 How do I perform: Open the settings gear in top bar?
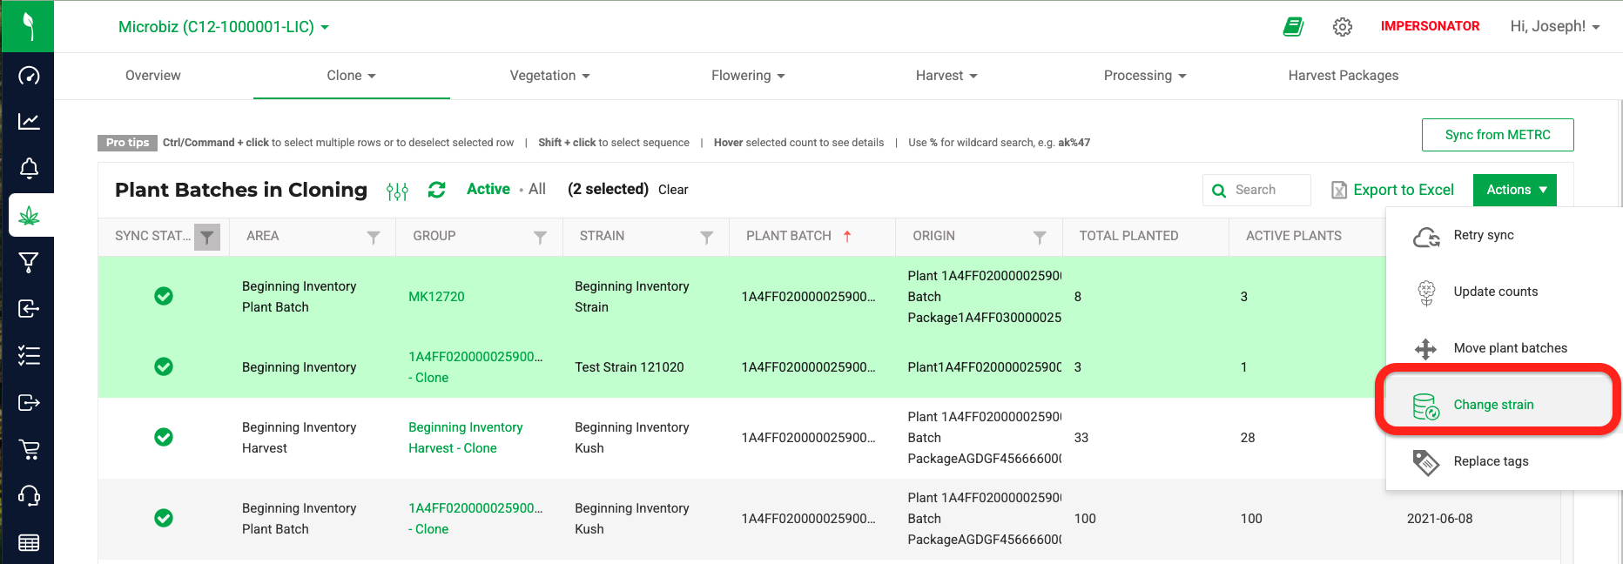tap(1343, 27)
